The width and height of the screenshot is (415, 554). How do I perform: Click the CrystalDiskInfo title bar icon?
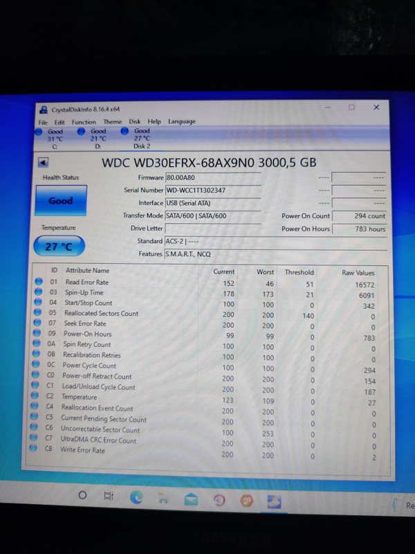(x=44, y=110)
